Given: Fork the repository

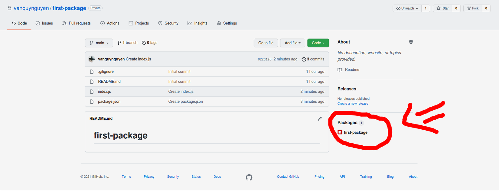Looking at the screenshot, I should 473,8.
